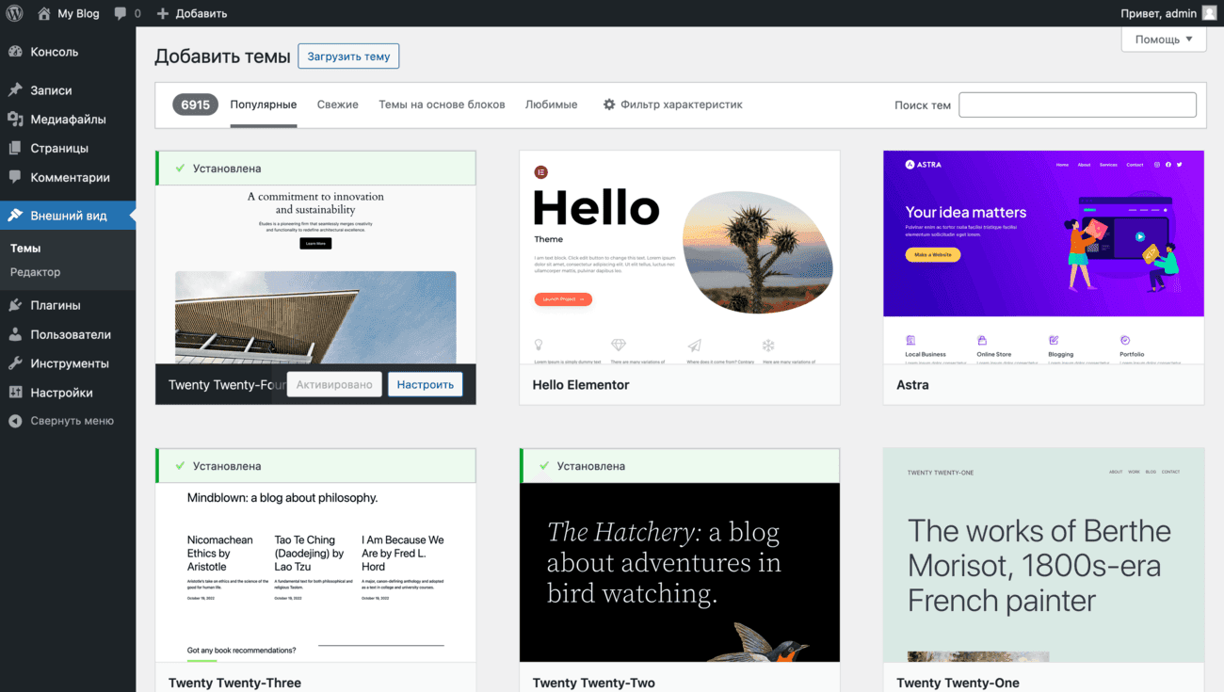
Task: Open the Twenty Twenty-One theme thumbnail
Action: (x=1043, y=555)
